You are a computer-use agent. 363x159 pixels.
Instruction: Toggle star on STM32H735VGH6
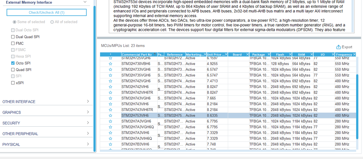110,75
